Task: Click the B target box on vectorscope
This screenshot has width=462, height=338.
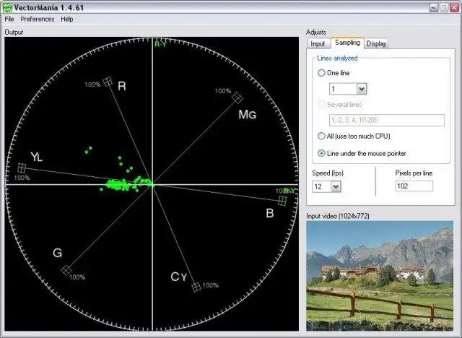Action: pyautogui.click(x=282, y=201)
